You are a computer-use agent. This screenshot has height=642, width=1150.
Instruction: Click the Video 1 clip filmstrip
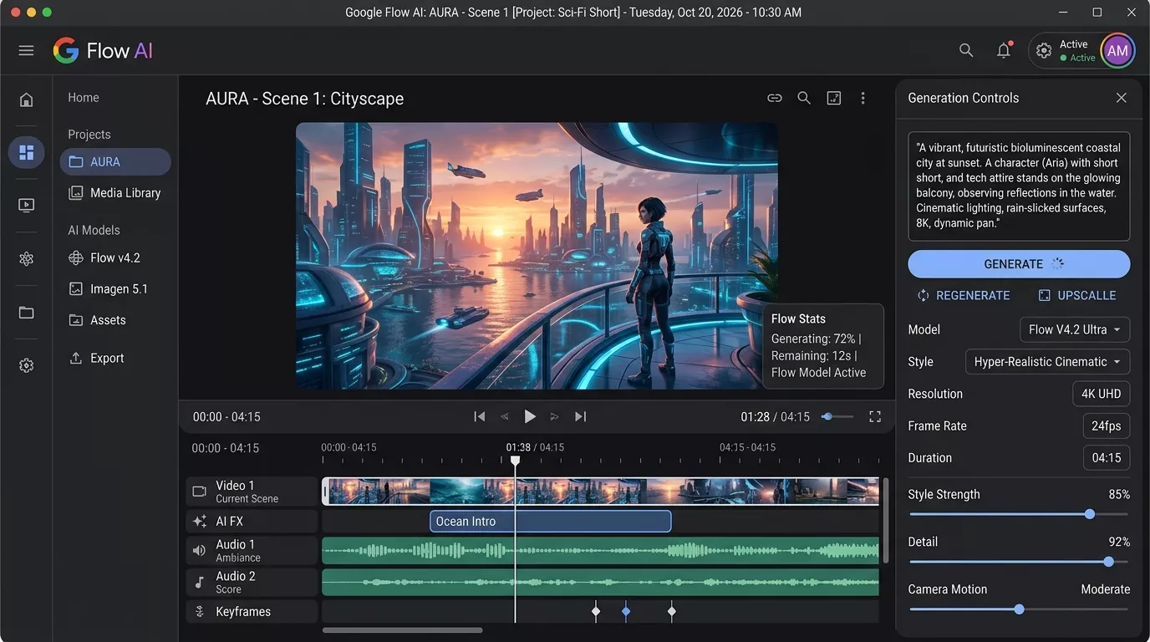pyautogui.click(x=601, y=492)
